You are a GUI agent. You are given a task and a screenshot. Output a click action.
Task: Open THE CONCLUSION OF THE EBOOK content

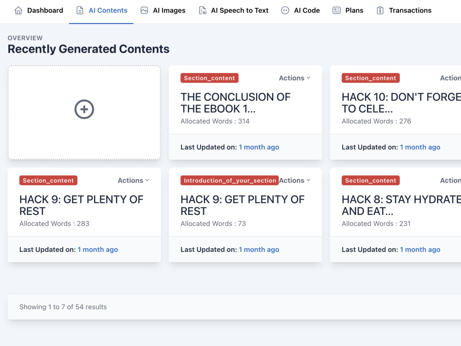pyautogui.click(x=236, y=103)
